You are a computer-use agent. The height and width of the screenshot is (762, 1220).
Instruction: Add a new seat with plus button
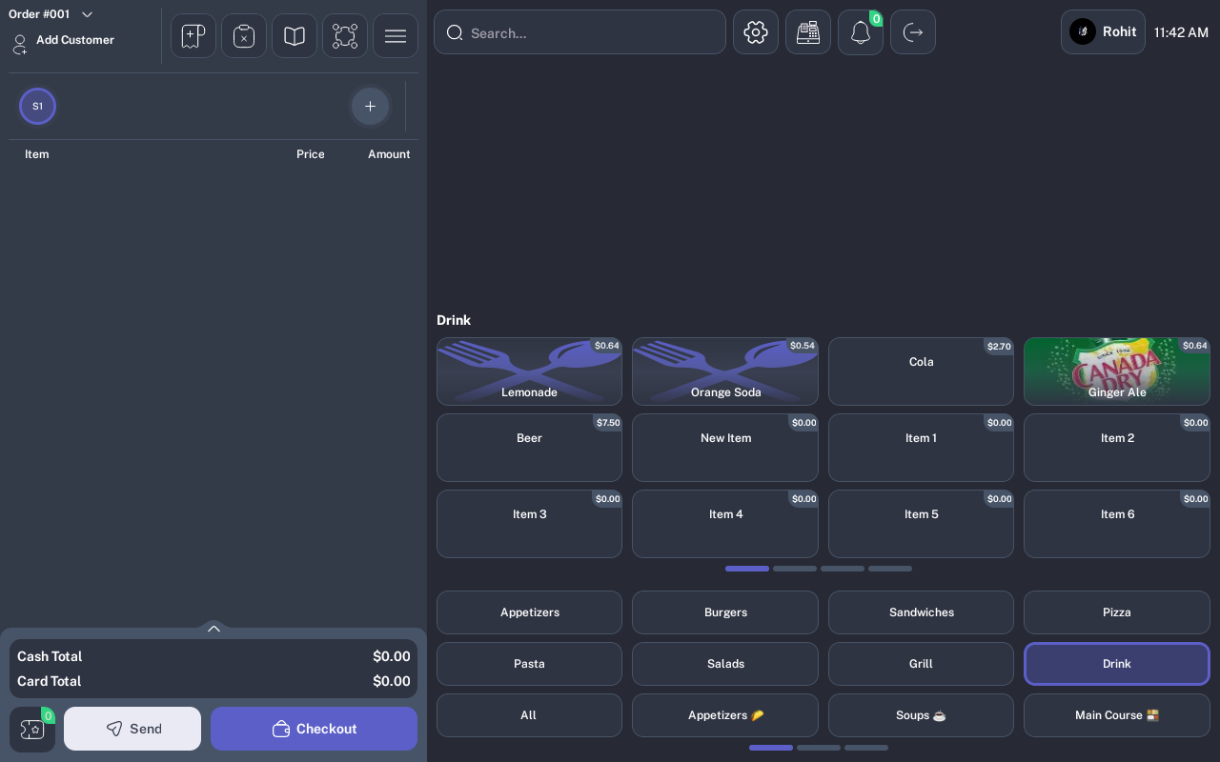pos(370,106)
